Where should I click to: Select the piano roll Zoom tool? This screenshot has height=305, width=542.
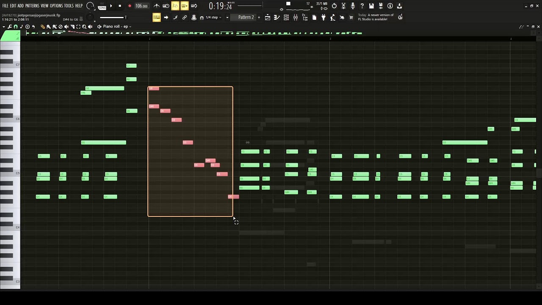(x=84, y=26)
